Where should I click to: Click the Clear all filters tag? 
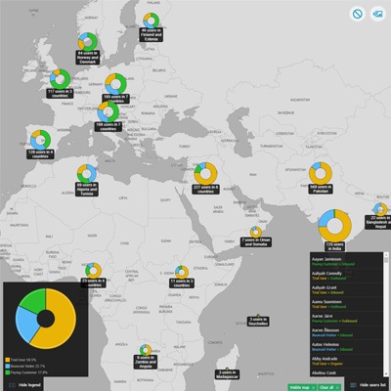(x=330, y=387)
